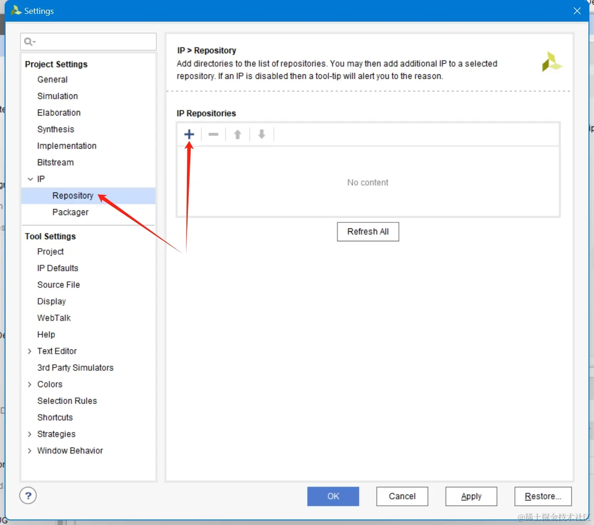Confirm with the OK button
This screenshot has height=525, width=594.
pyautogui.click(x=333, y=496)
